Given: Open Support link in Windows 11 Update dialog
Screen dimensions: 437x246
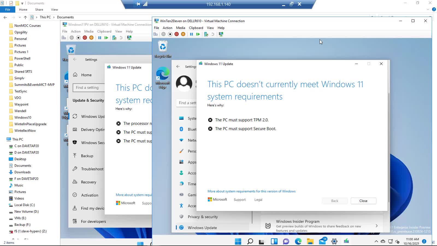Looking at the screenshot, I should (240, 200).
